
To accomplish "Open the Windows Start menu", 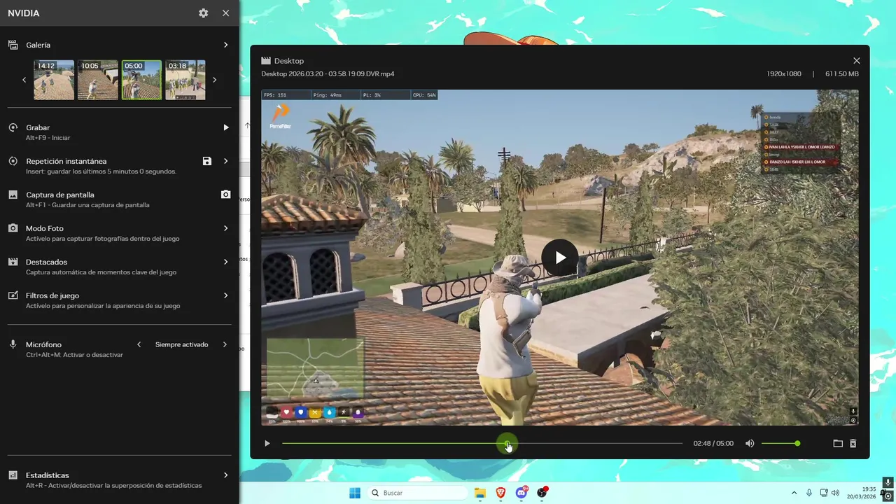I will tap(355, 493).
